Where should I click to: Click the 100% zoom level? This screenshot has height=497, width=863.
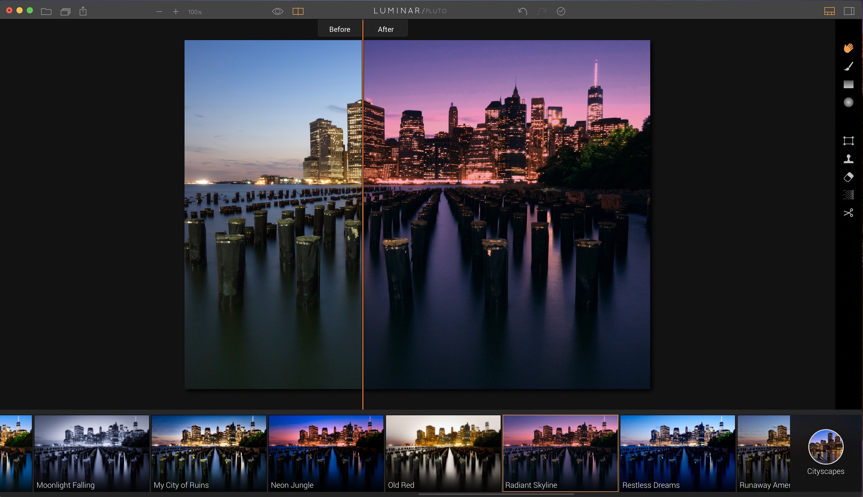(x=195, y=12)
